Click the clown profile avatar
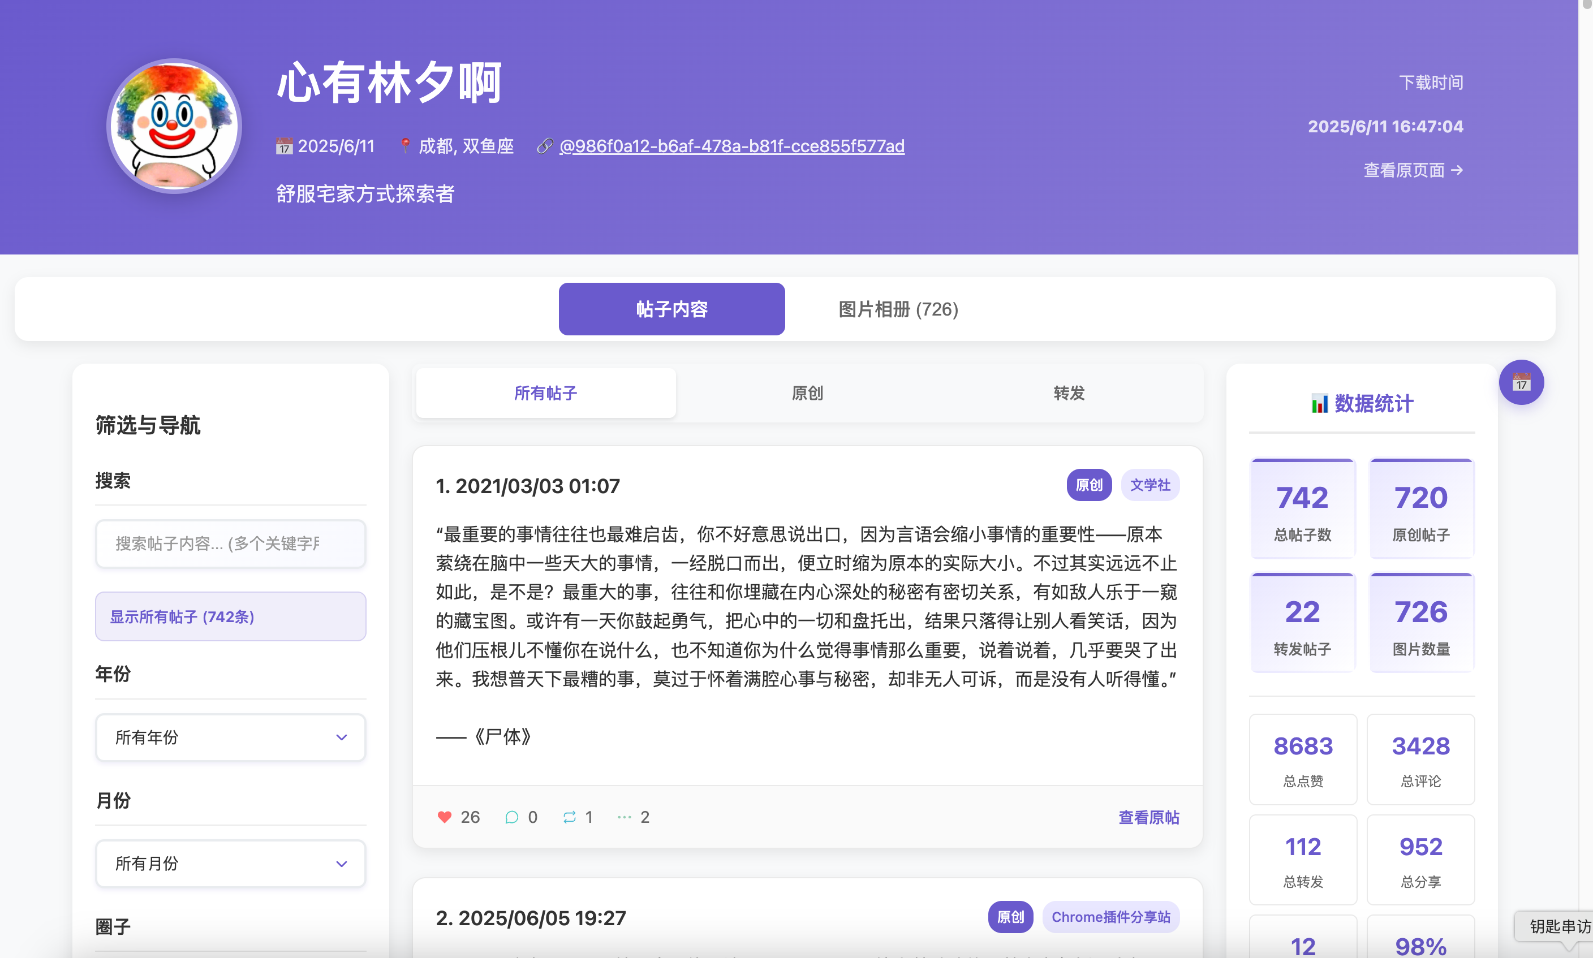Viewport: 1593px width, 958px height. [x=174, y=126]
